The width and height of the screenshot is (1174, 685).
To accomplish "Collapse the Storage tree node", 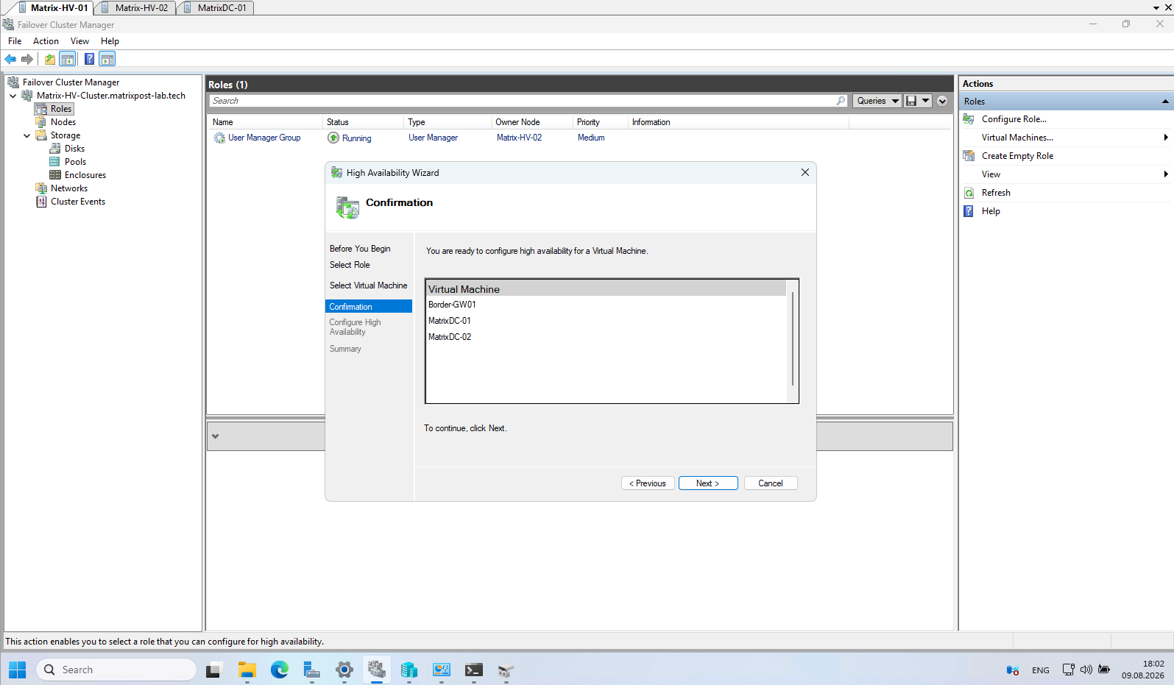I will point(27,135).
